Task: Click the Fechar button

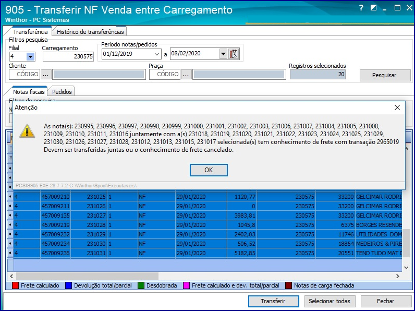Action: coord(386,301)
